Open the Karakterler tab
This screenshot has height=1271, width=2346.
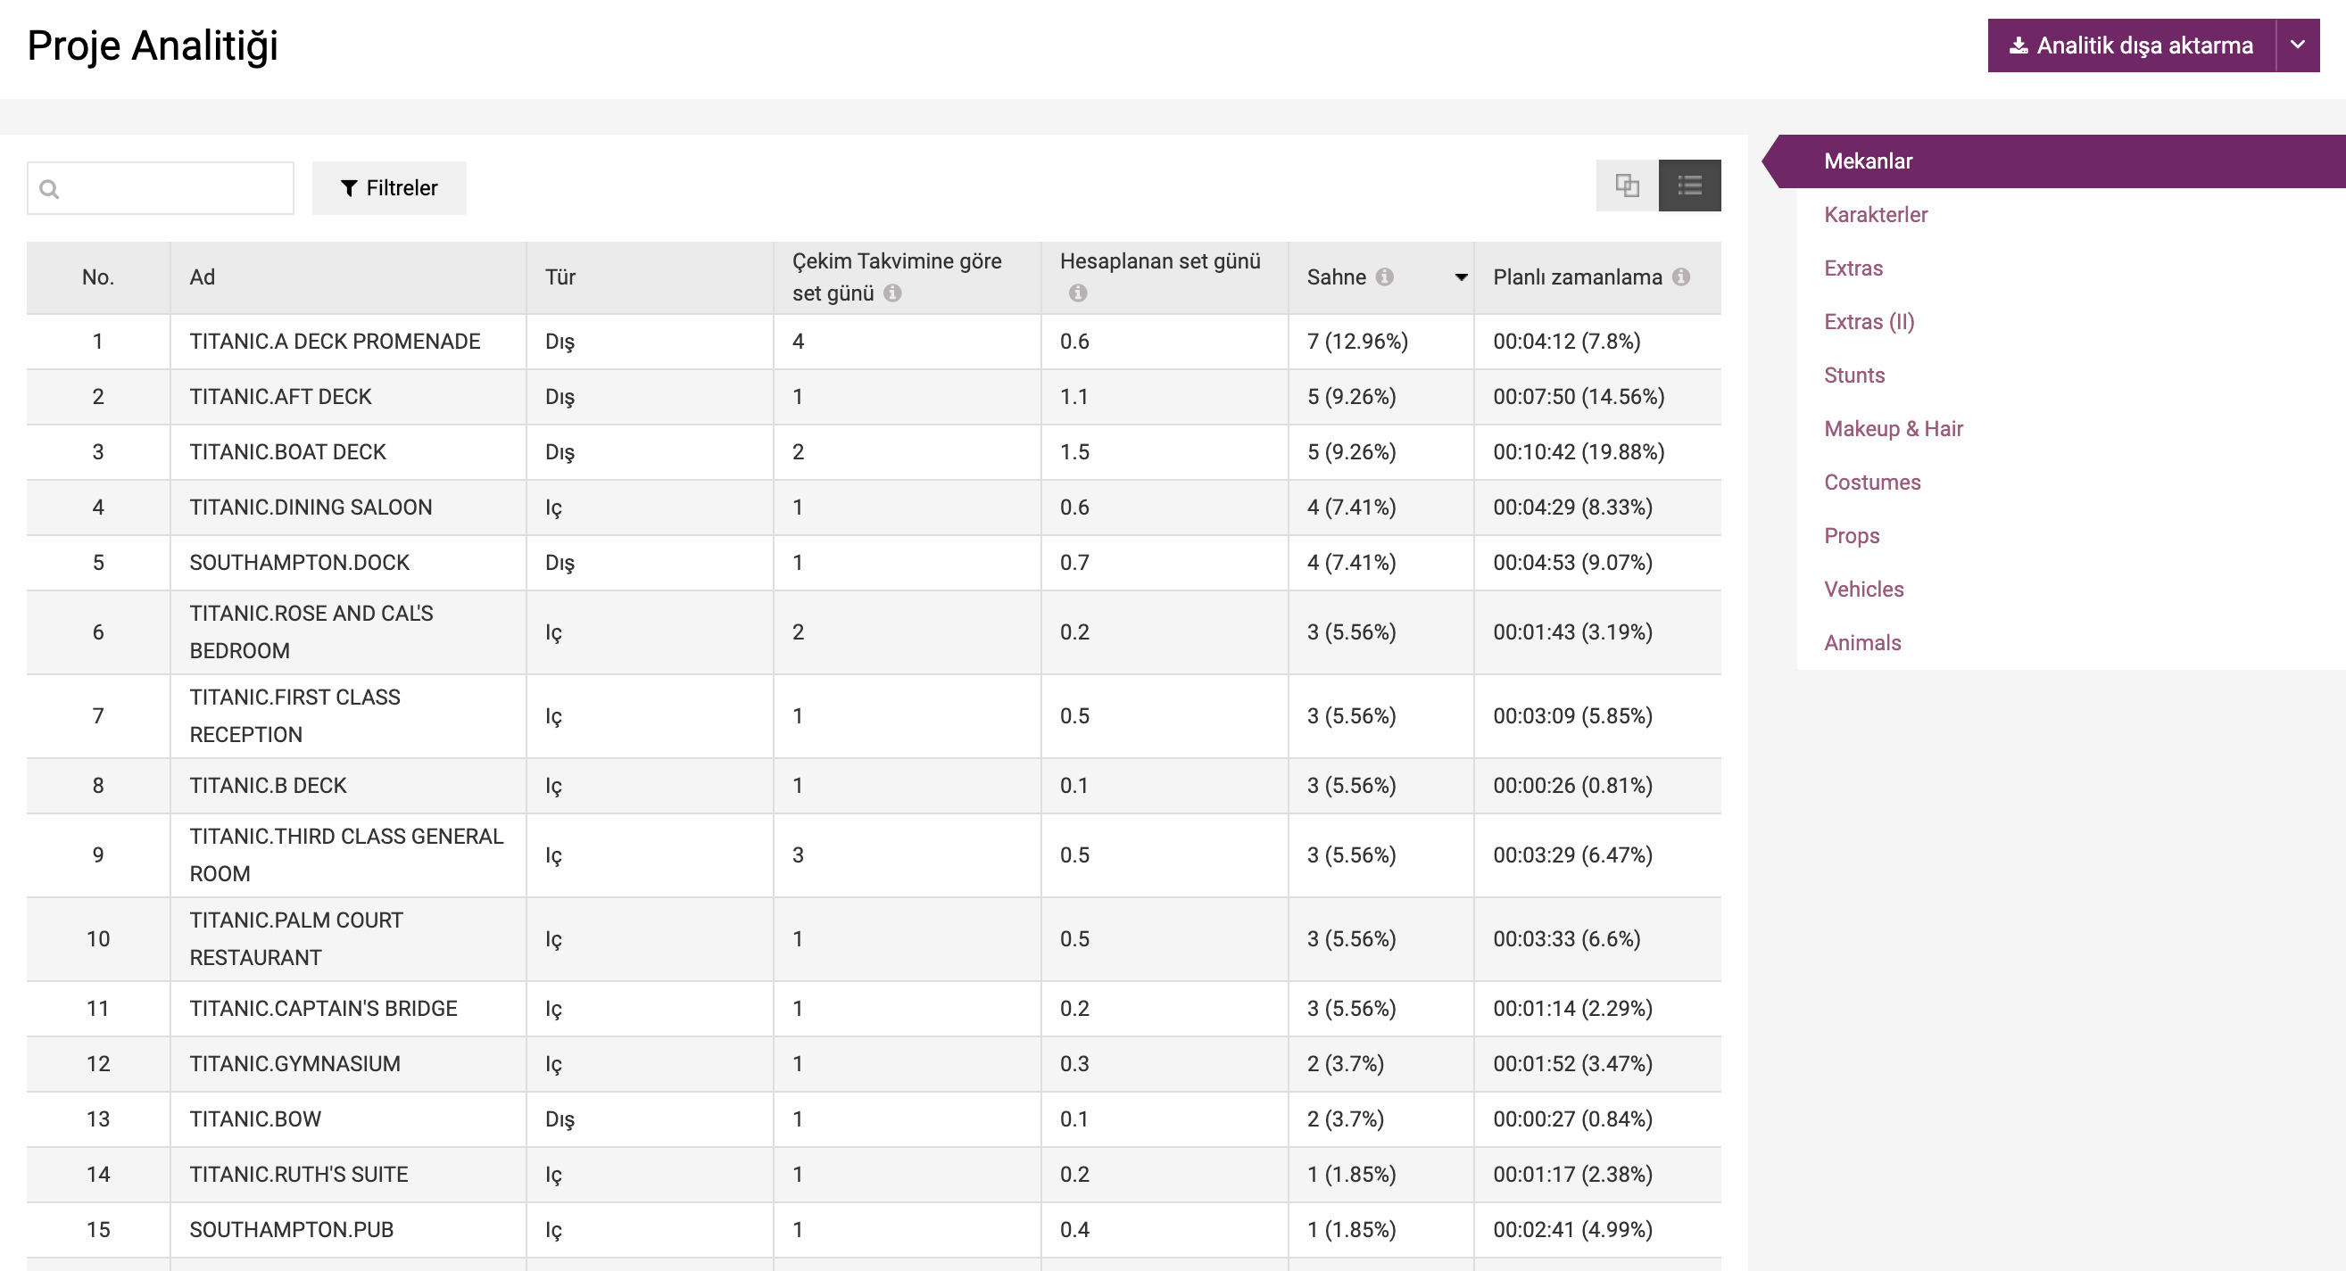pos(1875,215)
